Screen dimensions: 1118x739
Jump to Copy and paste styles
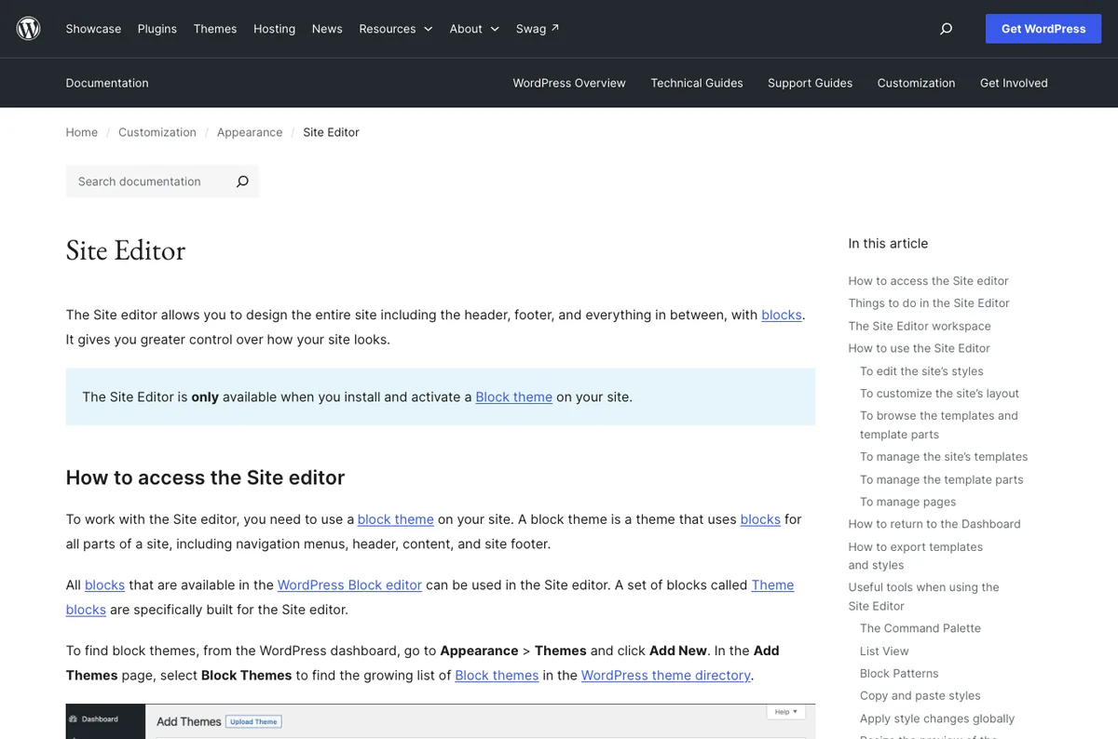pyautogui.click(x=920, y=695)
